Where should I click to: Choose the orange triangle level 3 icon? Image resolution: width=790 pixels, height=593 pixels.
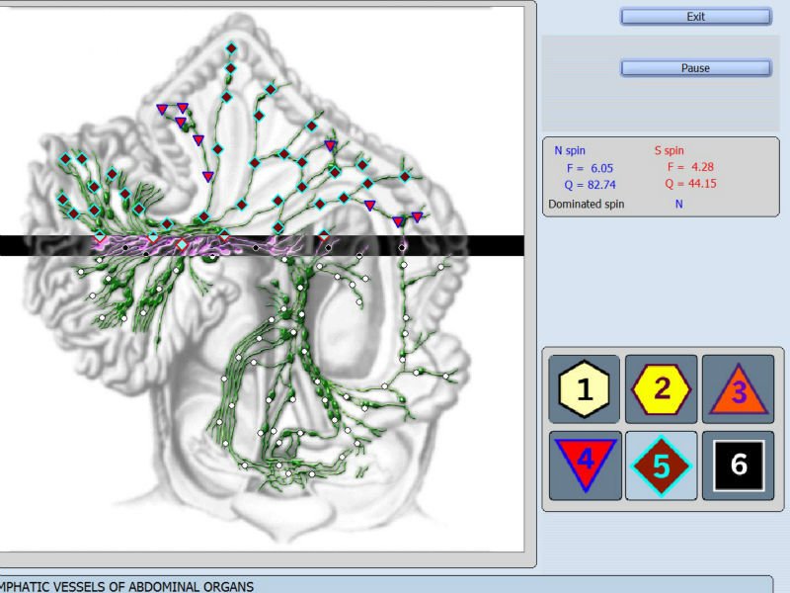pos(738,389)
